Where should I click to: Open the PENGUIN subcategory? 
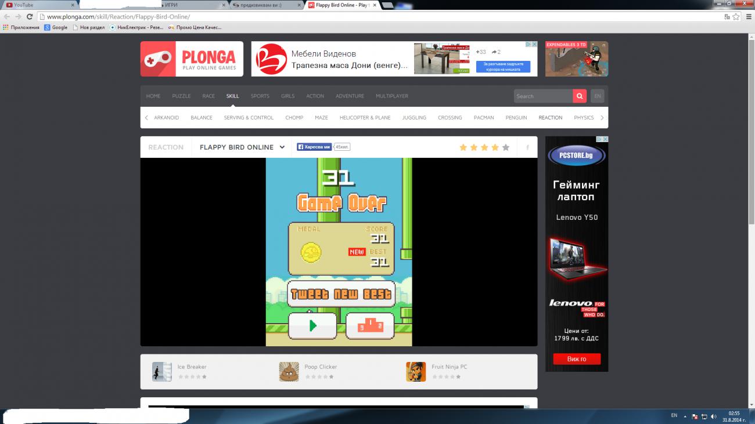(x=516, y=118)
